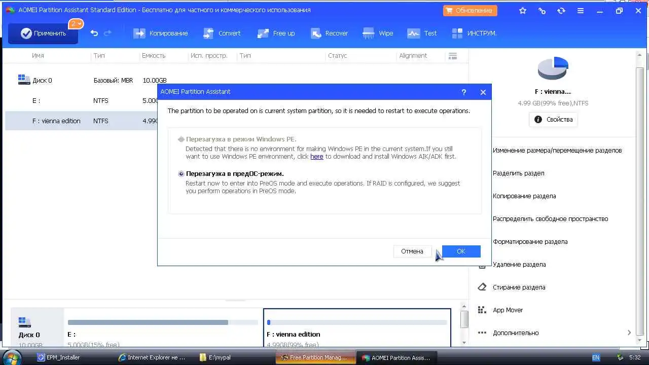Select Перезагрузка в режим Windows PE option
This screenshot has width=649, height=365.
coord(237,139)
